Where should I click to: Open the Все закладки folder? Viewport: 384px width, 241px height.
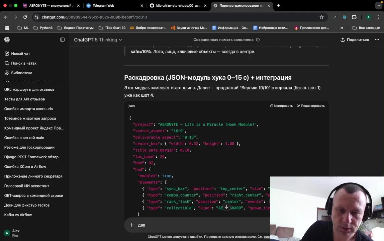click(366, 28)
